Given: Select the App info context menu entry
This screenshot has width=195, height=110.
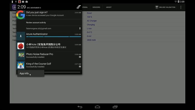Looking at the screenshot, I should click(x=31, y=73).
